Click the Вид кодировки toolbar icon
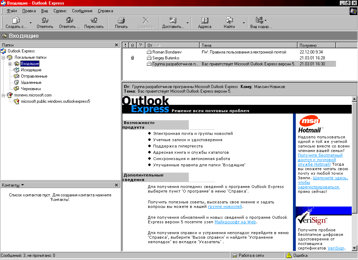358x260 pixels. pos(259,20)
